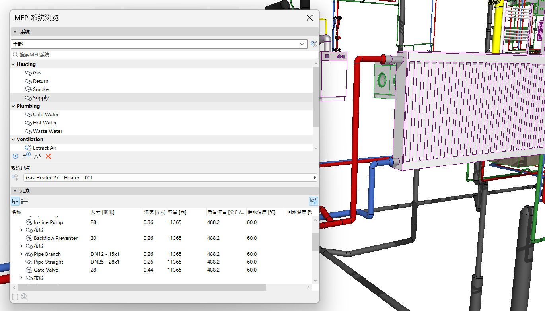Select the Gate Valve element row
This screenshot has height=311, width=545.
click(x=45, y=270)
